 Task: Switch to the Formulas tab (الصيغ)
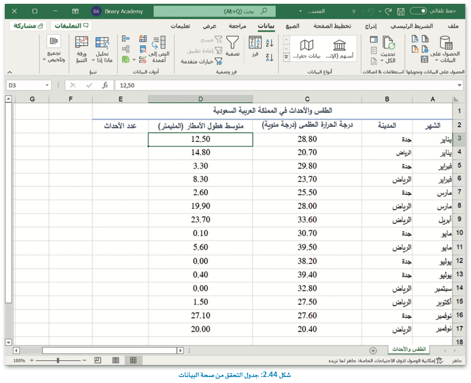(x=292, y=26)
